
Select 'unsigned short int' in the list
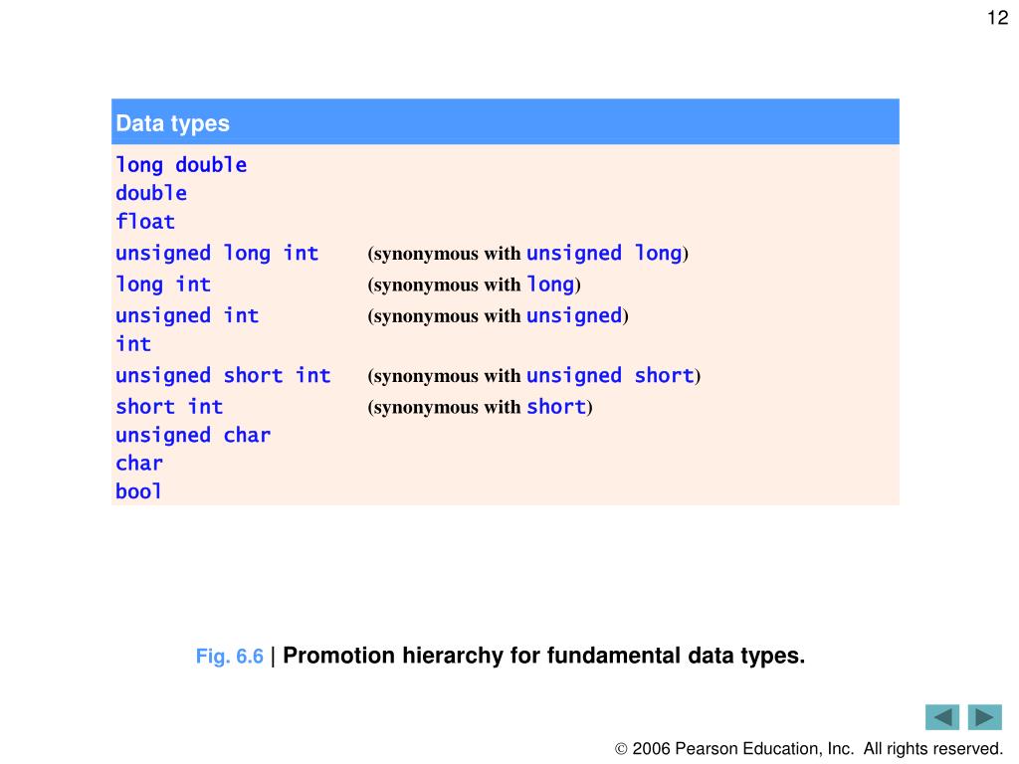pos(223,375)
